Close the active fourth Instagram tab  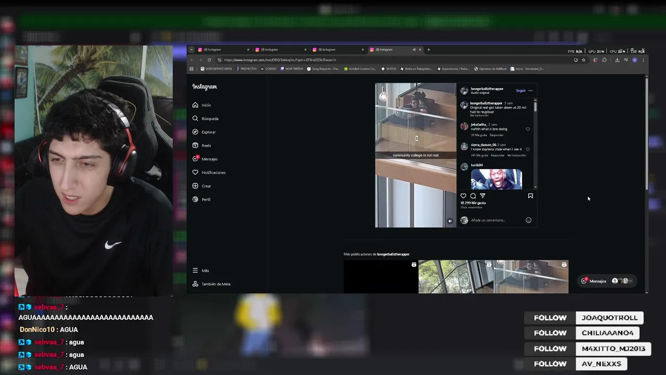pyautogui.click(x=420, y=49)
